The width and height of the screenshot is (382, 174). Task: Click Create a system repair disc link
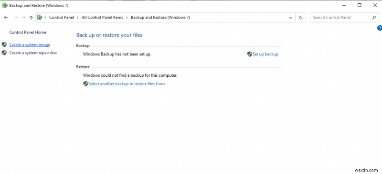pos(33,53)
